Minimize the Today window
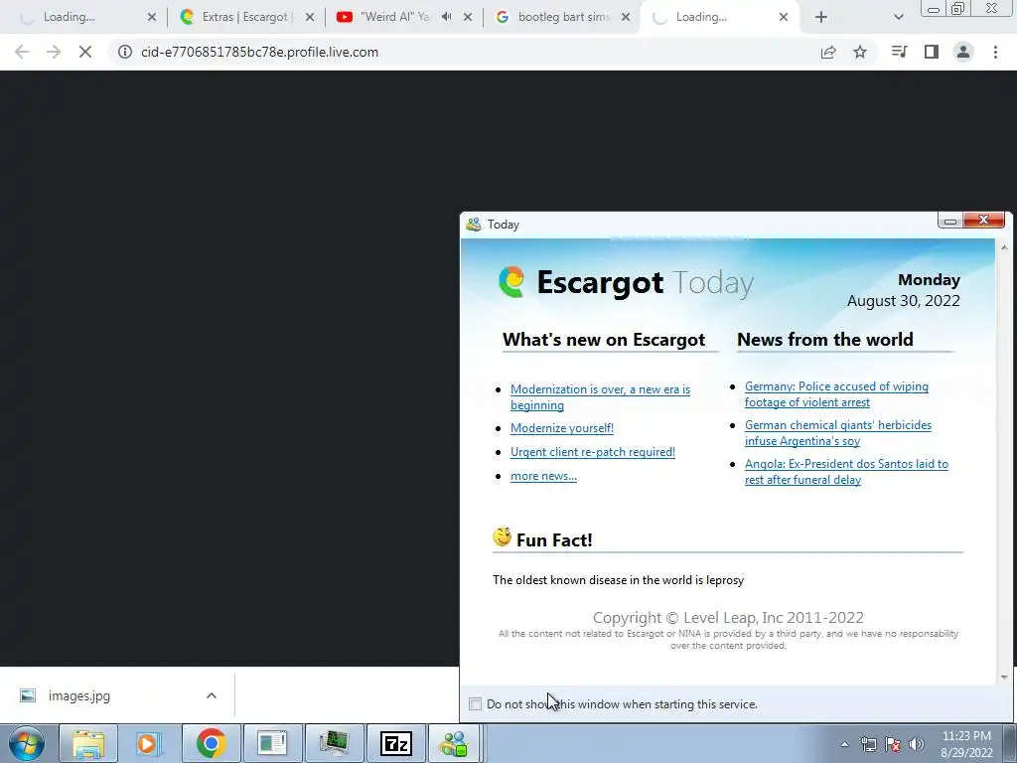1017x763 pixels. tap(950, 222)
